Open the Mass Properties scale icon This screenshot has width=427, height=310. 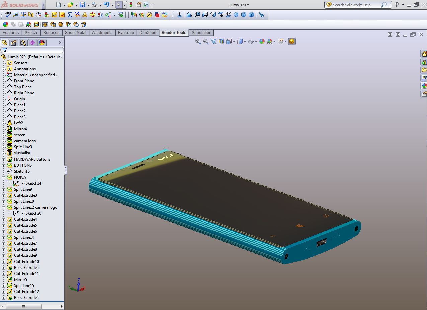coord(23,15)
